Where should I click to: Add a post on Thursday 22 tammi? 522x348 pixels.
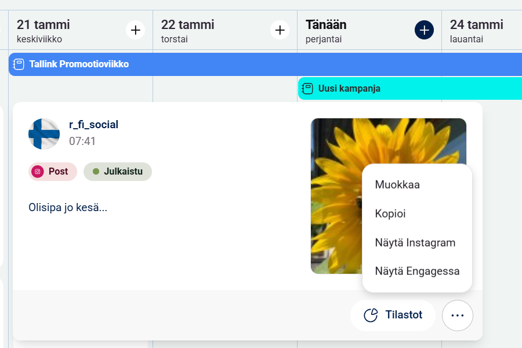[280, 30]
